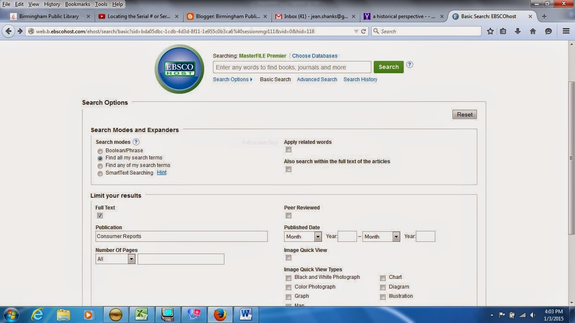Uncheck the Full Text limiter
The width and height of the screenshot is (575, 323).
pos(100,216)
